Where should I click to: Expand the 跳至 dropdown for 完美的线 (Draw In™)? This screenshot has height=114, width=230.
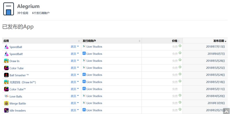(75, 82)
